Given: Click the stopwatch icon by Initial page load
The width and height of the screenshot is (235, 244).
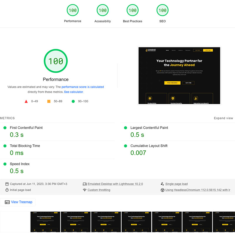Looking at the screenshot, I should 7,190.
